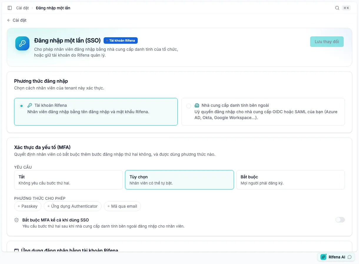Open the Cài đặt breadcrumb
Viewport: 359px width, 264px height.
22,8
